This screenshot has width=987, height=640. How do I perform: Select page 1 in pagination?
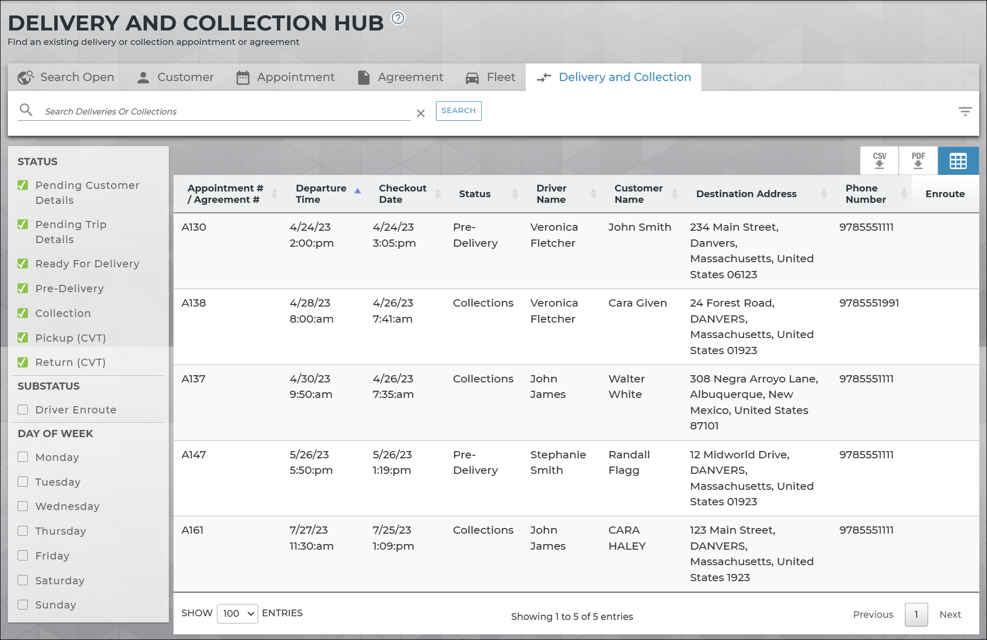point(916,614)
